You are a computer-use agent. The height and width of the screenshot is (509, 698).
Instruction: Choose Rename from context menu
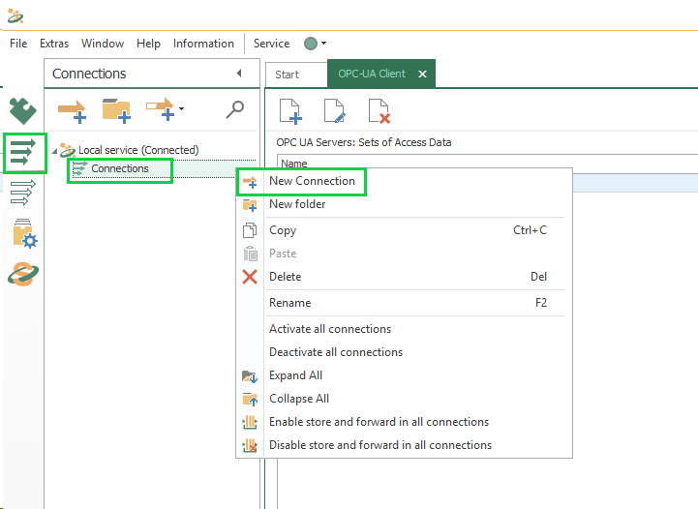pyautogui.click(x=405, y=303)
